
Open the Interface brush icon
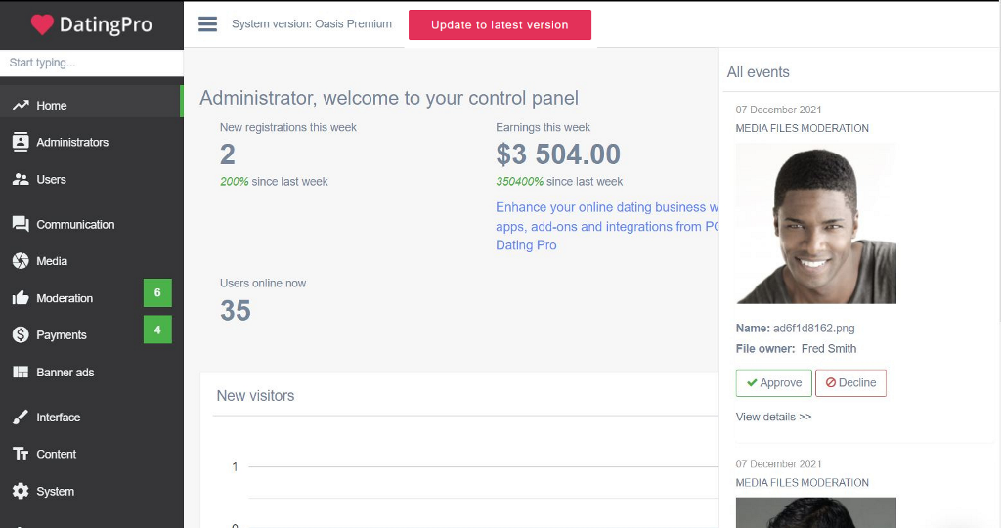[x=21, y=417]
